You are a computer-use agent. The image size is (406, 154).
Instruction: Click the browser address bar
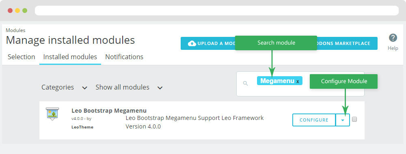click(217, 11)
